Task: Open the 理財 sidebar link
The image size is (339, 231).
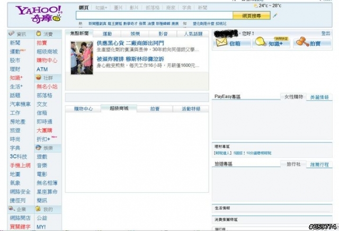Action: 15,69
